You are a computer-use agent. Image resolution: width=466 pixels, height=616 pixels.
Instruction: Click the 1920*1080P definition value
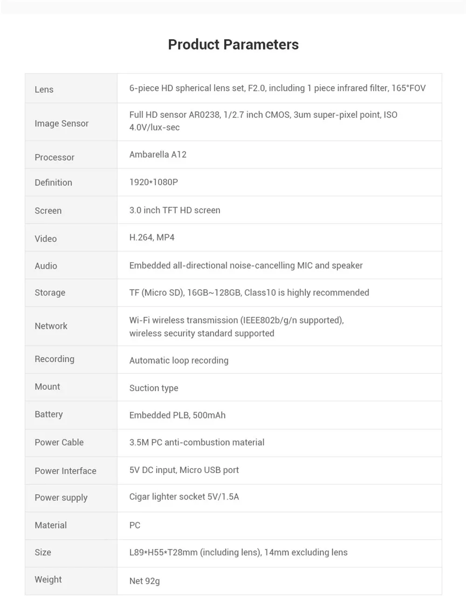(153, 182)
